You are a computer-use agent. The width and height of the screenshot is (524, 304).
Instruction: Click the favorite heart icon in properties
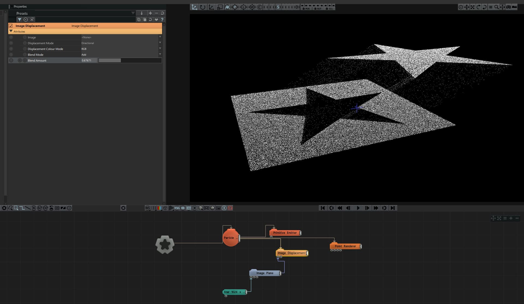point(156,20)
